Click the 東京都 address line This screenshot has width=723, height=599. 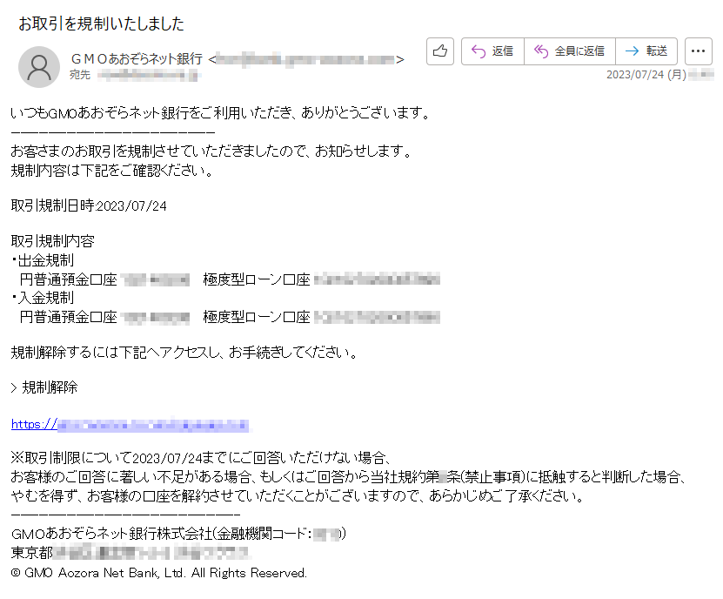(x=130, y=553)
